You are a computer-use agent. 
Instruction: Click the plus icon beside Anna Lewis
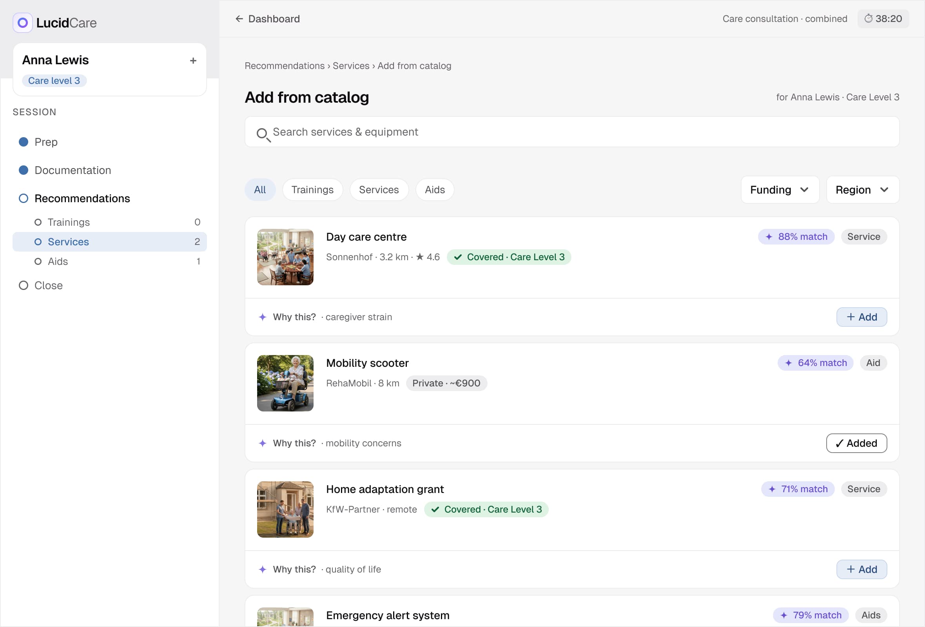tap(193, 60)
